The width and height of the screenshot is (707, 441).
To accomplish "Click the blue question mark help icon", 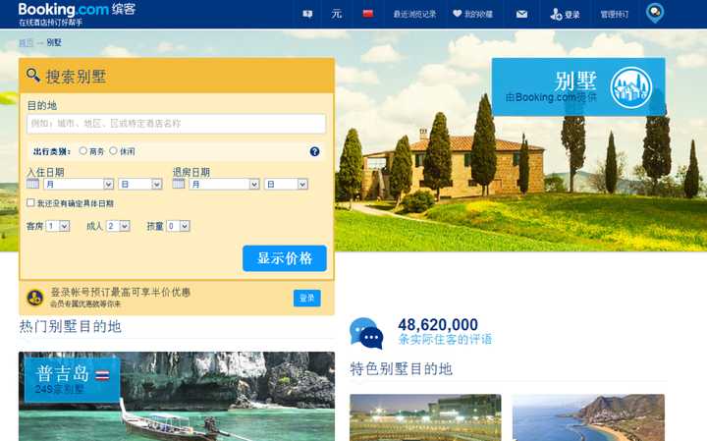I will (x=315, y=151).
